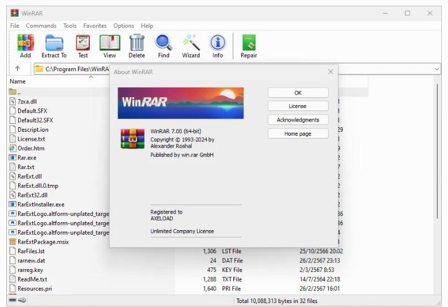
Task: Open the Find magnifier tool
Action: click(164, 43)
